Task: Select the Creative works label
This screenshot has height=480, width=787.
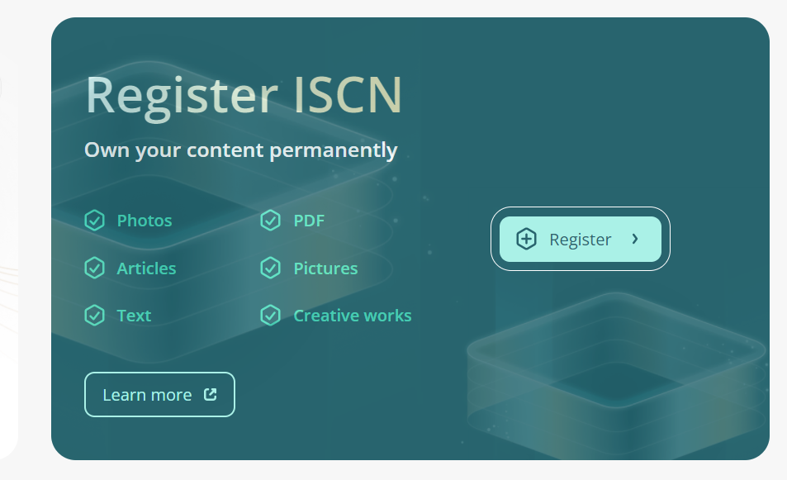Action: click(353, 316)
